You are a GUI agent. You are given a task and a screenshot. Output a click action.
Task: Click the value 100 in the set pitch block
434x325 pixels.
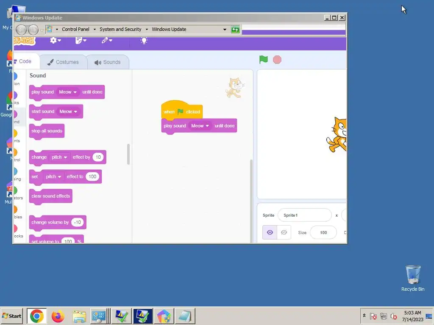coord(92,176)
